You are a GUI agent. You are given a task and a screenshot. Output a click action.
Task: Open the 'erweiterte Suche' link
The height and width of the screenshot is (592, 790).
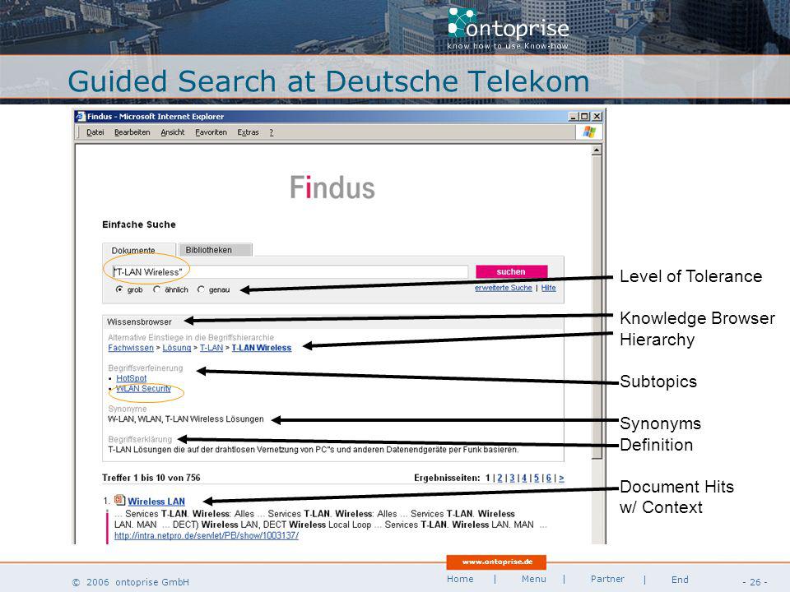pyautogui.click(x=504, y=288)
